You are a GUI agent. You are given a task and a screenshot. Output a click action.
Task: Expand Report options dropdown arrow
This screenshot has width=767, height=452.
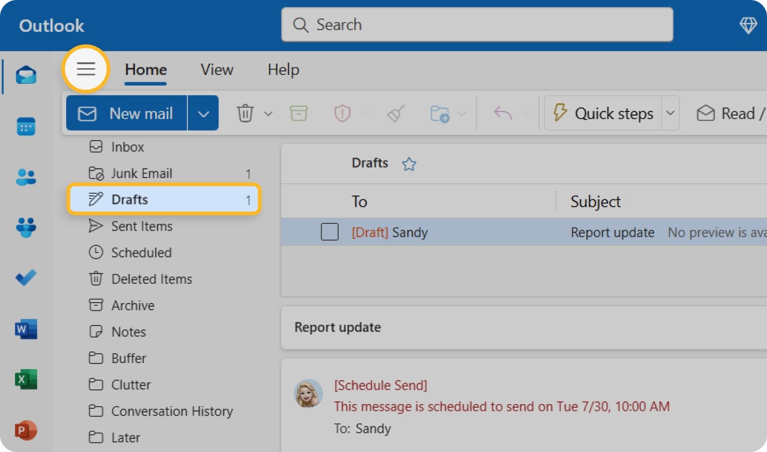click(365, 114)
